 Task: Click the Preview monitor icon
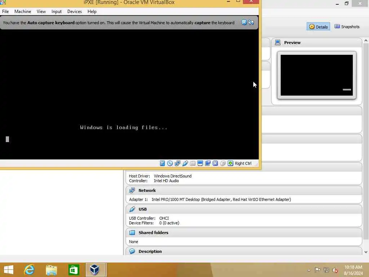(x=278, y=43)
